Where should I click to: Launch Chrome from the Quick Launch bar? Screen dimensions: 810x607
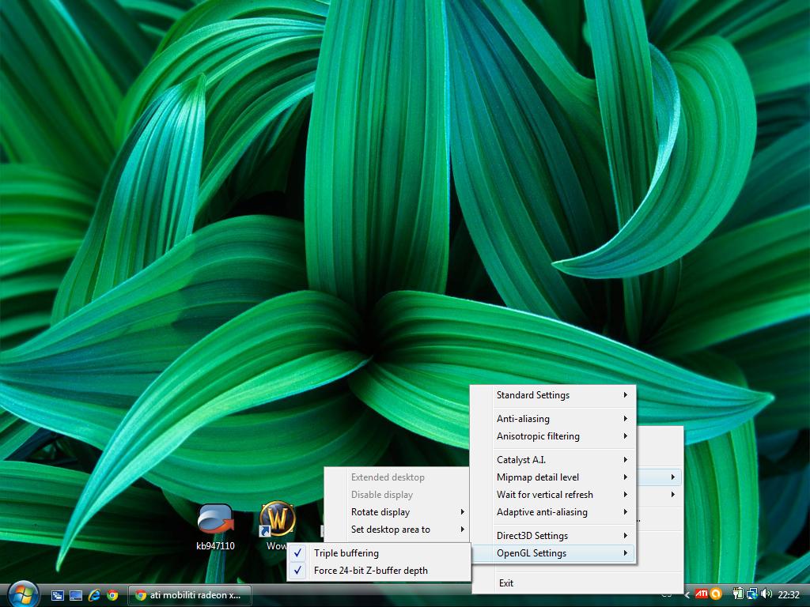(112, 595)
